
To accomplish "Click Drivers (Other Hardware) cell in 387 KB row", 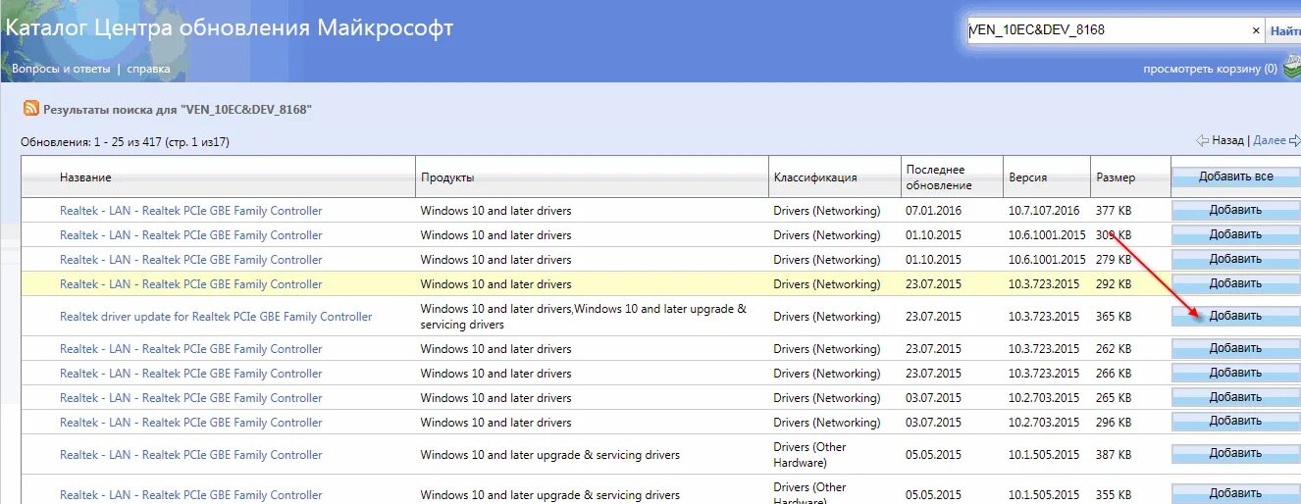I will (809, 455).
